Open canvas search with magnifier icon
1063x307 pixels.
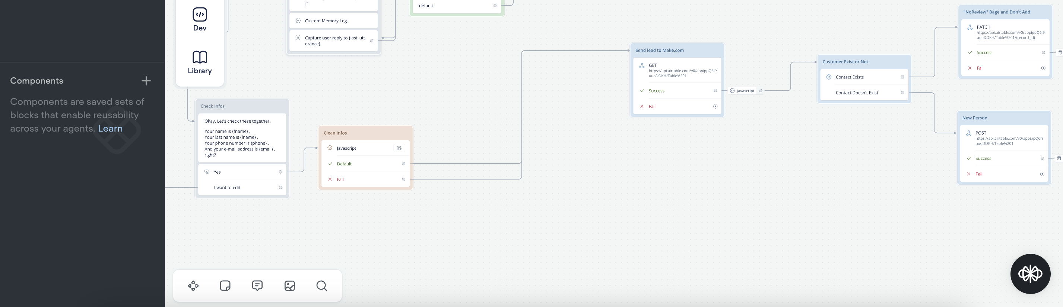[322, 285]
